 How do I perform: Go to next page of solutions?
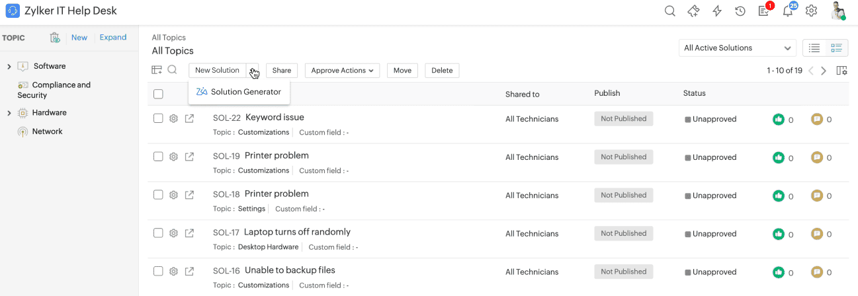coord(824,71)
